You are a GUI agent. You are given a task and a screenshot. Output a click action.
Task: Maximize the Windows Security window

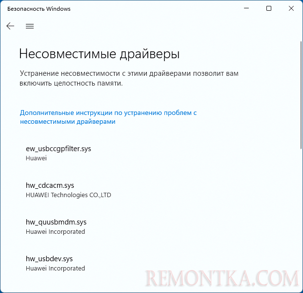click(x=269, y=8)
